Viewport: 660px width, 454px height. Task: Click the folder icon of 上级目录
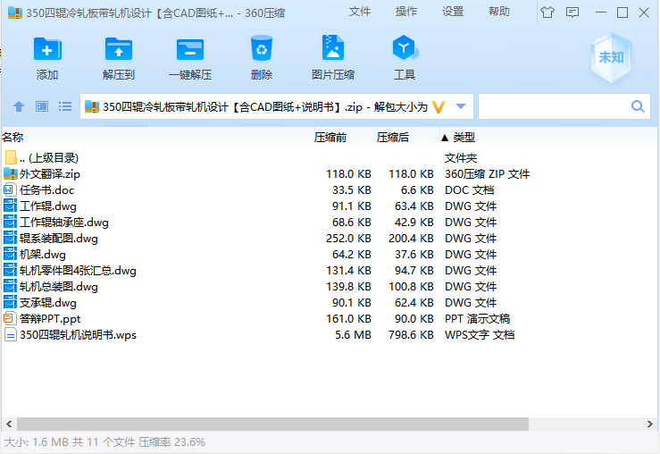[11, 157]
